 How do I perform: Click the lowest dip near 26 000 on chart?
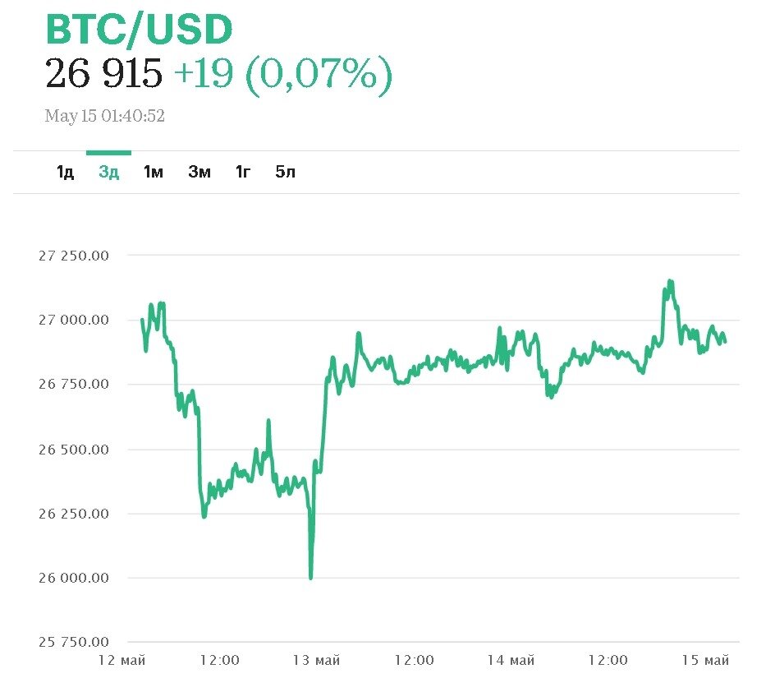[310, 577]
